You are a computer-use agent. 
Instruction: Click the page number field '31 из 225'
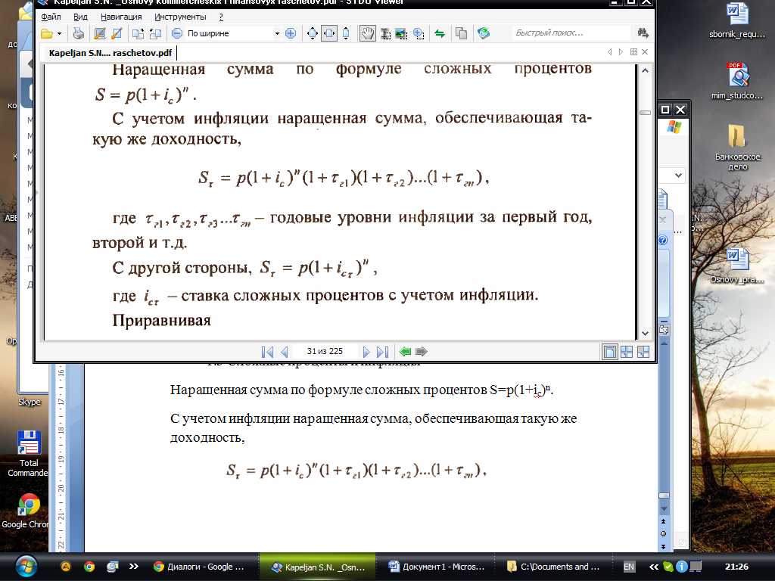click(x=325, y=351)
